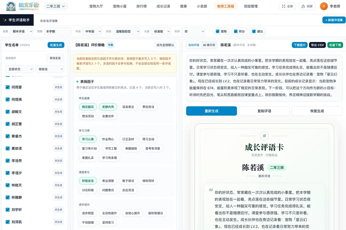Uncheck student 李浩然
The height and width of the screenshot is (230, 346).
[7, 161]
